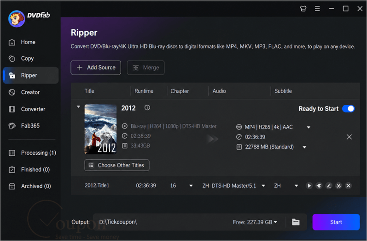Remove 2012.Title1 row with X icon

[348, 186]
